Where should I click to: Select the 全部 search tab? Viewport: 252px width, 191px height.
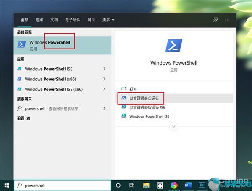pyautogui.click(x=24, y=20)
